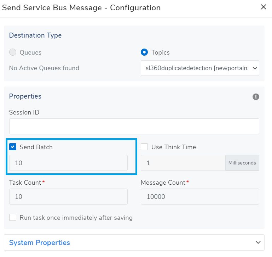Click "Run task once immediately after saving" text

[x=76, y=218]
